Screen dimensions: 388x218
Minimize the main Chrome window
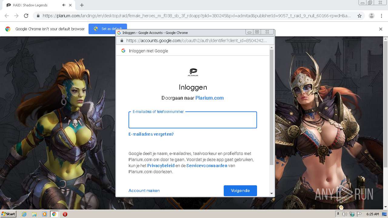click(x=362, y=3)
